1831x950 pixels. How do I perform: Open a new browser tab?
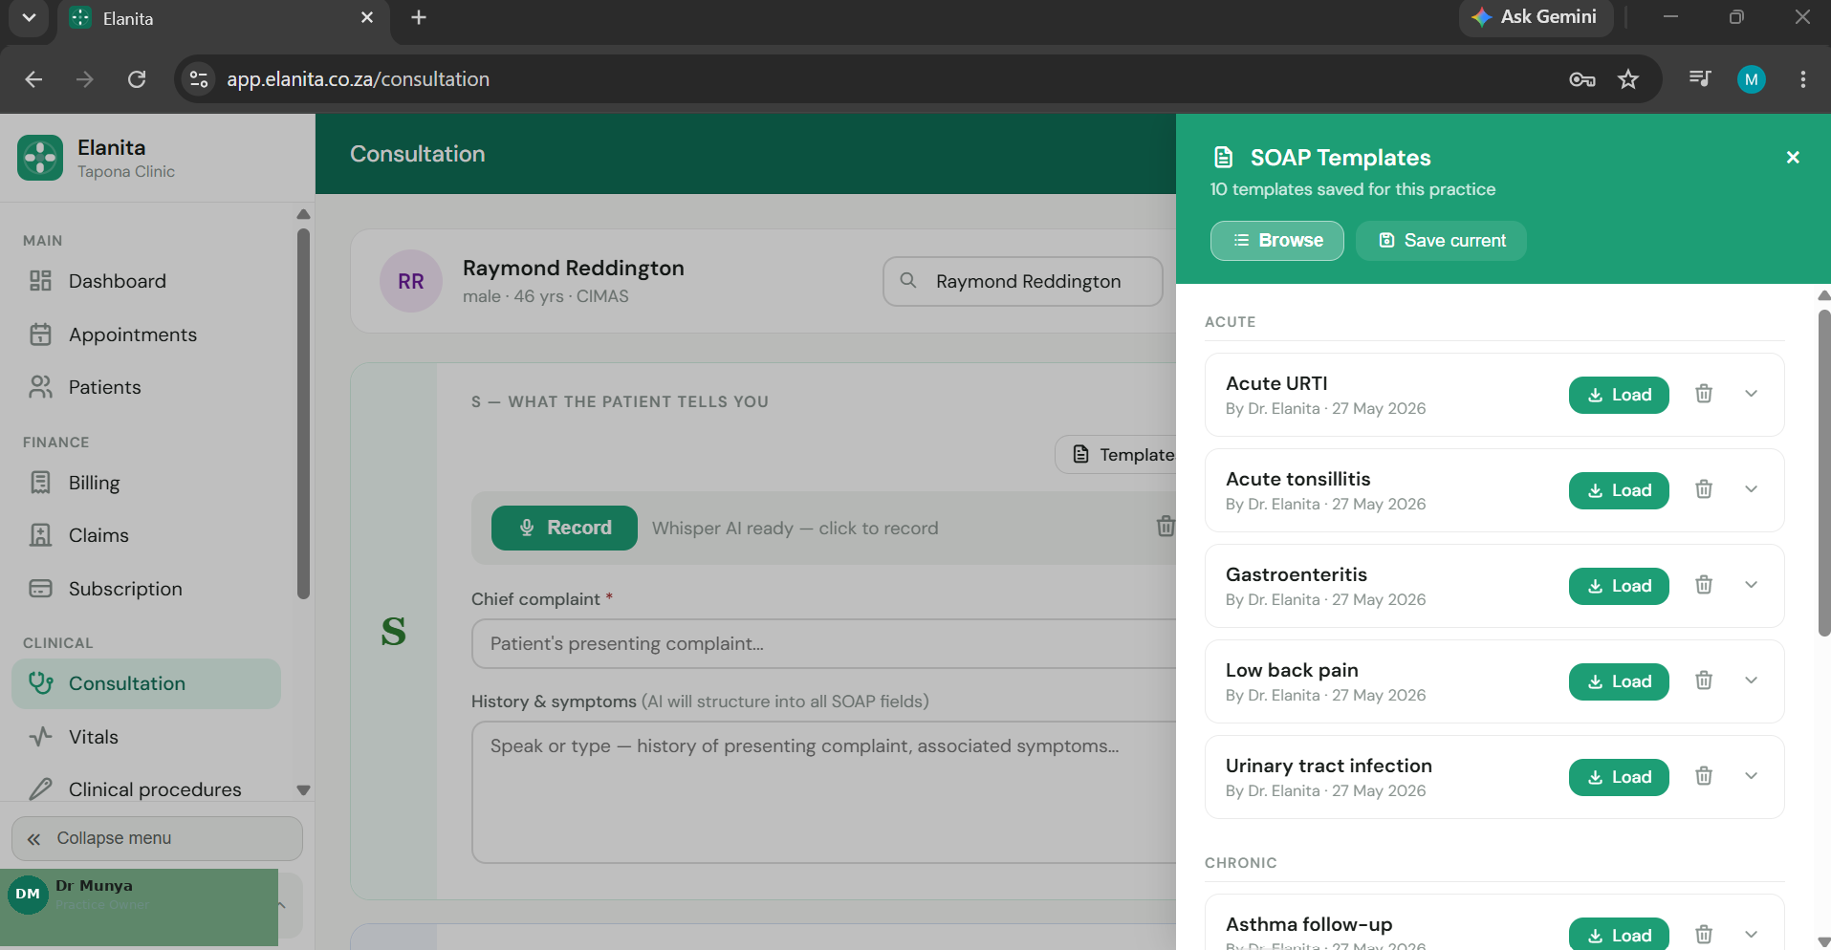(419, 17)
